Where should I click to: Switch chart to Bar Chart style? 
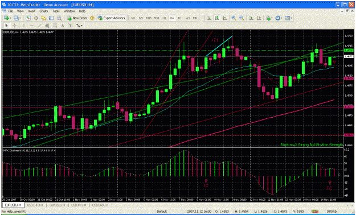pos(209,18)
